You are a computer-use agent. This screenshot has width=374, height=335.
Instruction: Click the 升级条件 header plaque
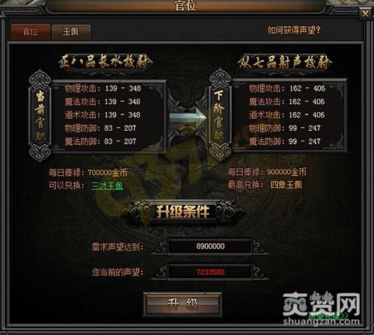(x=183, y=212)
